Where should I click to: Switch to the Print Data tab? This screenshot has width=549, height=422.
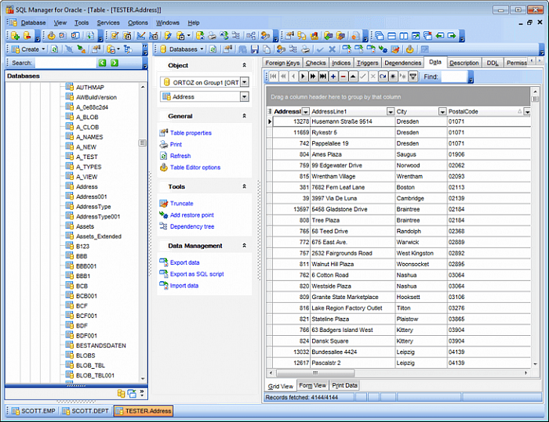(344, 385)
